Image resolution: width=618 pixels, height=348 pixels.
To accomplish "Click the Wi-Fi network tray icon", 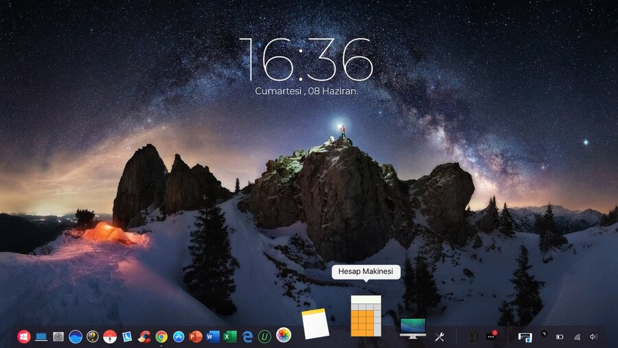I will 577,337.
